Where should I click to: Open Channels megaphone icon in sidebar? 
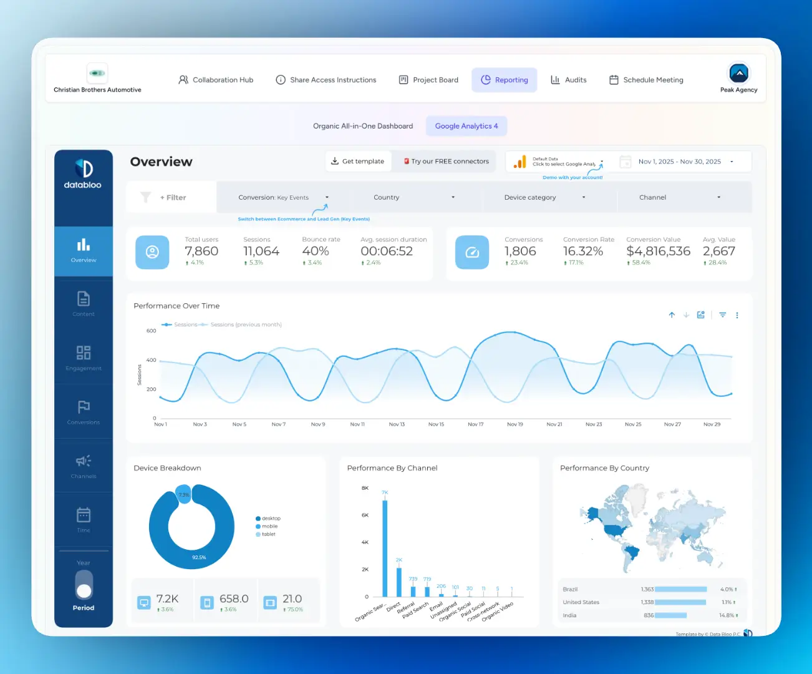pos(83,465)
